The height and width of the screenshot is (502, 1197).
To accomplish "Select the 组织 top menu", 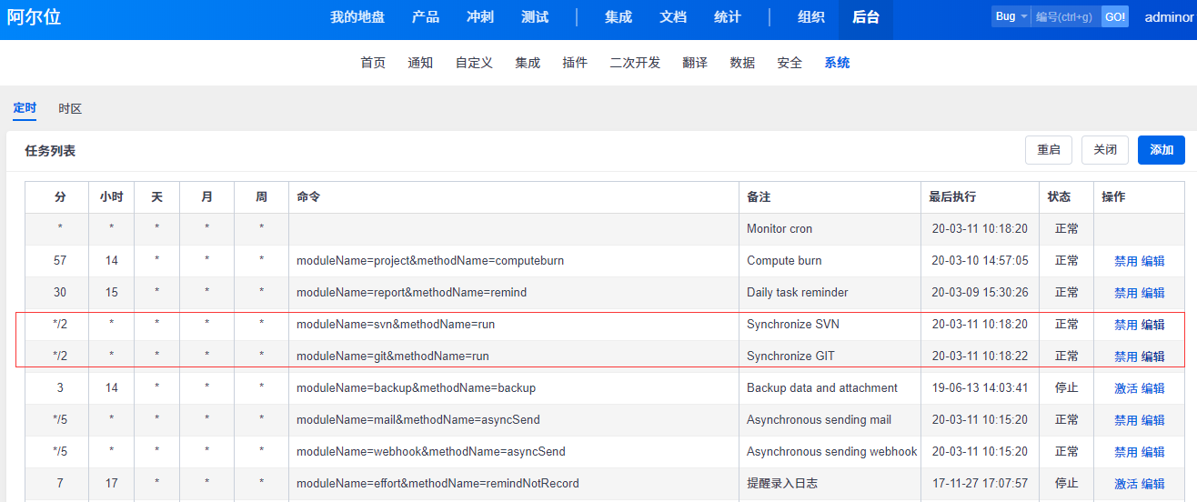I will click(x=811, y=17).
